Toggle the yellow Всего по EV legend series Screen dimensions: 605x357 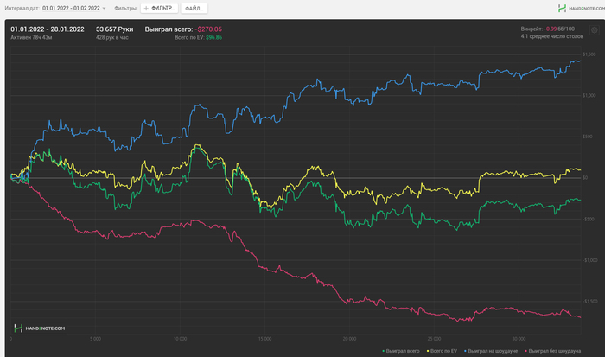point(442,351)
